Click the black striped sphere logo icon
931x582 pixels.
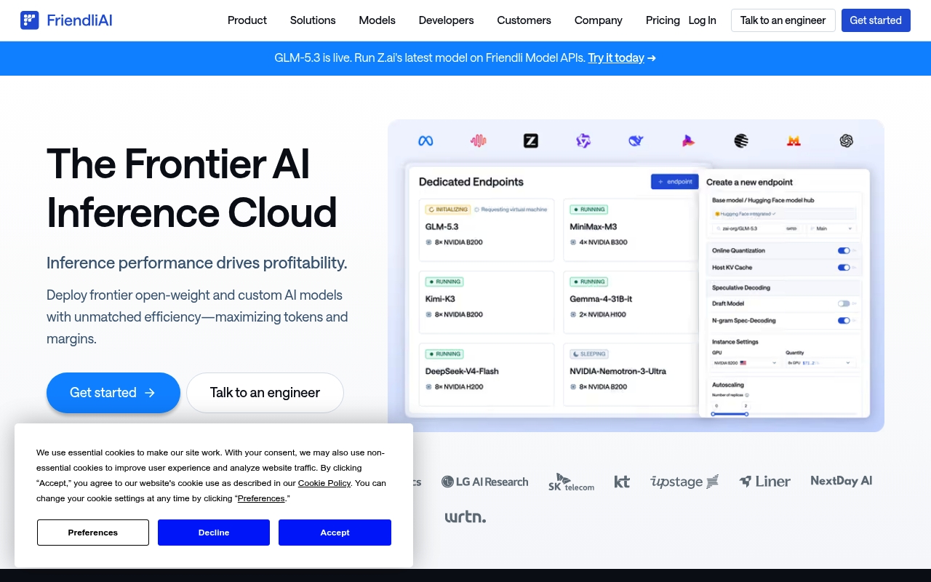pyautogui.click(x=741, y=141)
